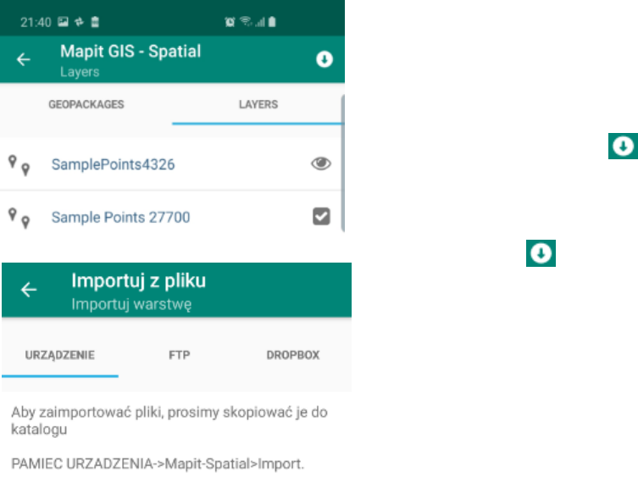Tap the battery icon in status bar
Screen dimensions: 638x493
pyautogui.click(x=272, y=21)
